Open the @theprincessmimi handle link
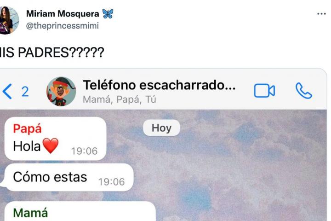The height and width of the screenshot is (221, 331). (x=62, y=26)
